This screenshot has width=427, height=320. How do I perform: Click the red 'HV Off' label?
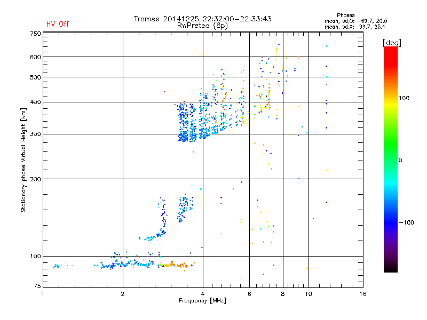coord(58,24)
